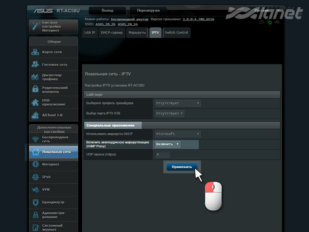Open the Карта сети network map icon
The width and height of the screenshot is (309, 232).
tap(35, 52)
